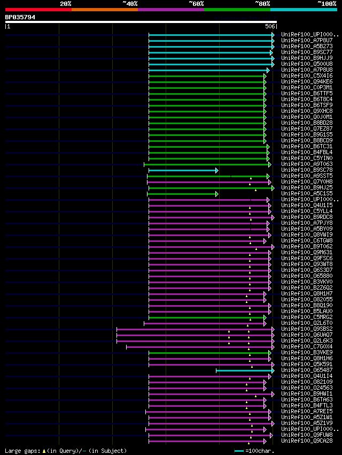Open hit UniRef100_Q9CA28

[307, 441]
